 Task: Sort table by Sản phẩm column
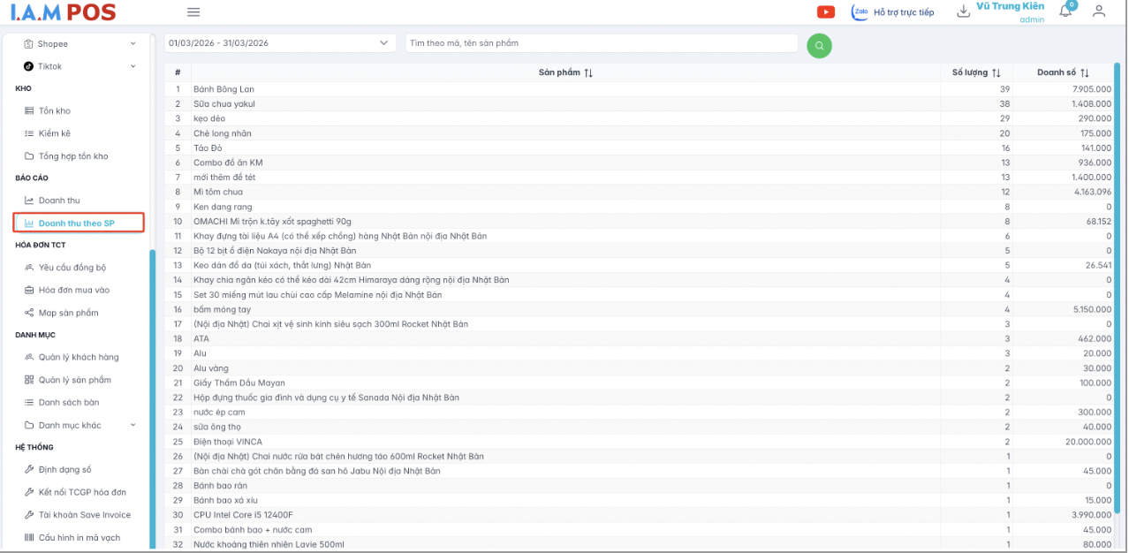click(565, 72)
